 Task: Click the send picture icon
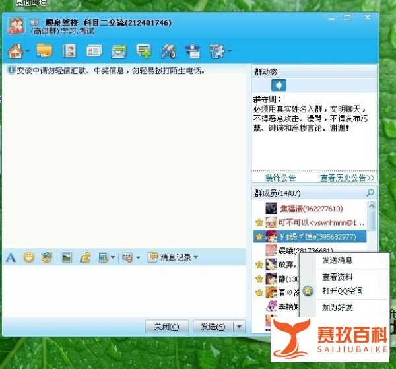tap(67, 257)
